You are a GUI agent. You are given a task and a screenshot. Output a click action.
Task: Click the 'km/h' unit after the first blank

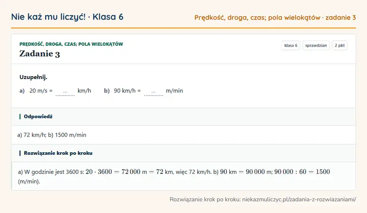click(84, 91)
